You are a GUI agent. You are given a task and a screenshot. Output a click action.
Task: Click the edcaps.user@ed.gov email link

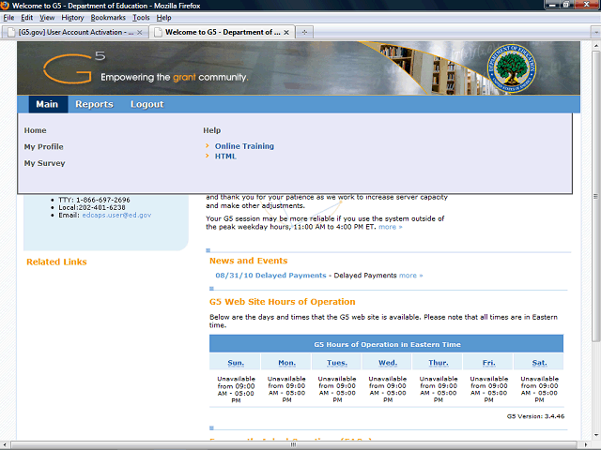coord(116,215)
